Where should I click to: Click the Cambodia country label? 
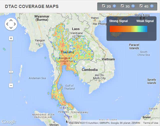pyautogui.click(x=90, y=70)
